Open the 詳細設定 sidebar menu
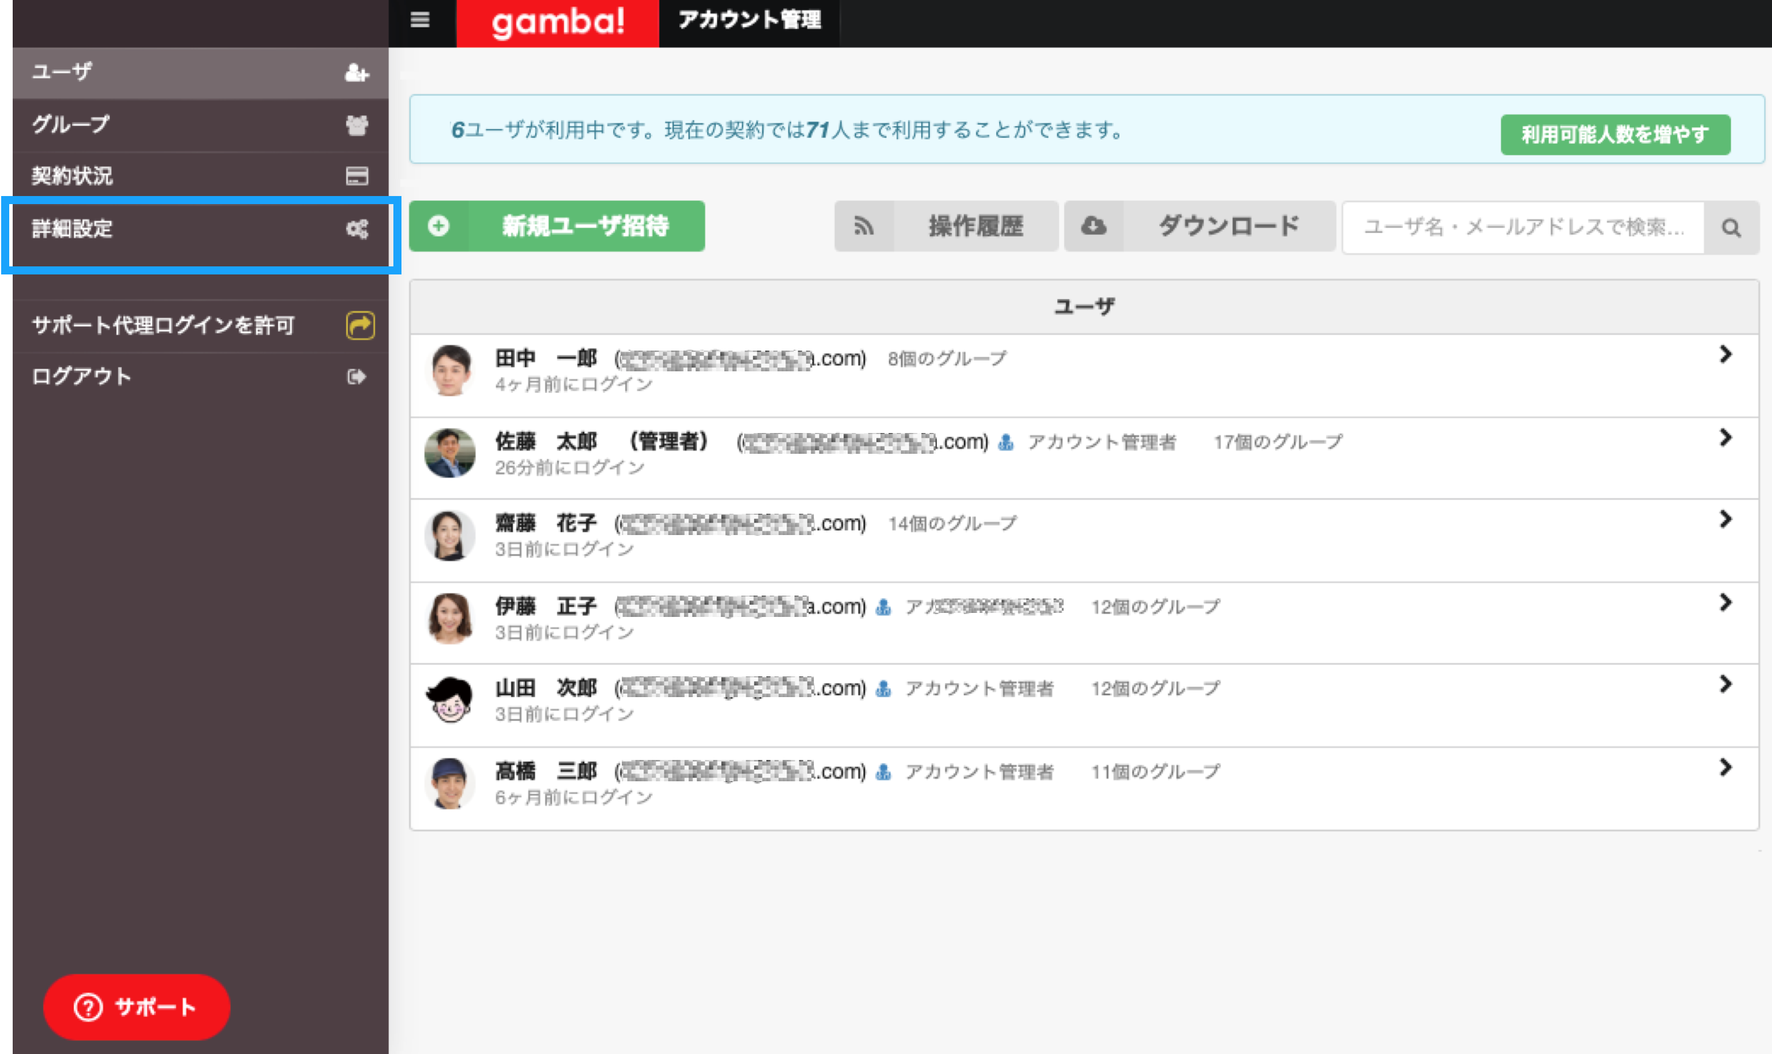The image size is (1772, 1054). (x=200, y=229)
